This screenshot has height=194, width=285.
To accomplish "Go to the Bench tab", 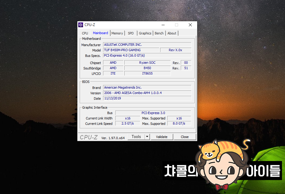I will pyautogui.click(x=159, y=33).
